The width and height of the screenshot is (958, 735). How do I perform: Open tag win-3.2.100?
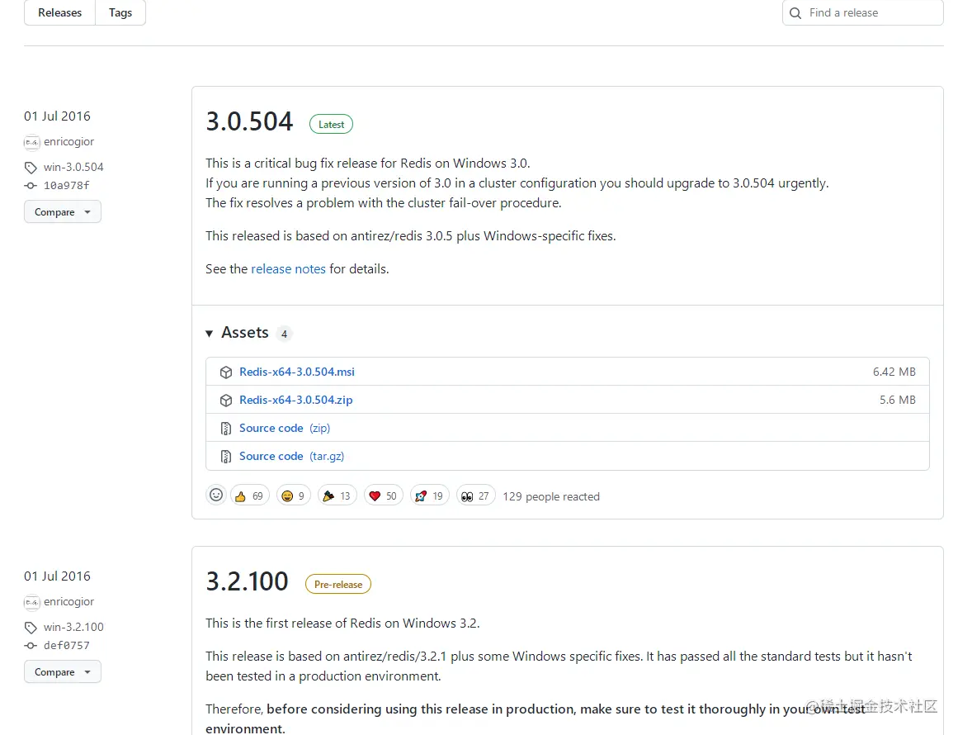coord(73,627)
